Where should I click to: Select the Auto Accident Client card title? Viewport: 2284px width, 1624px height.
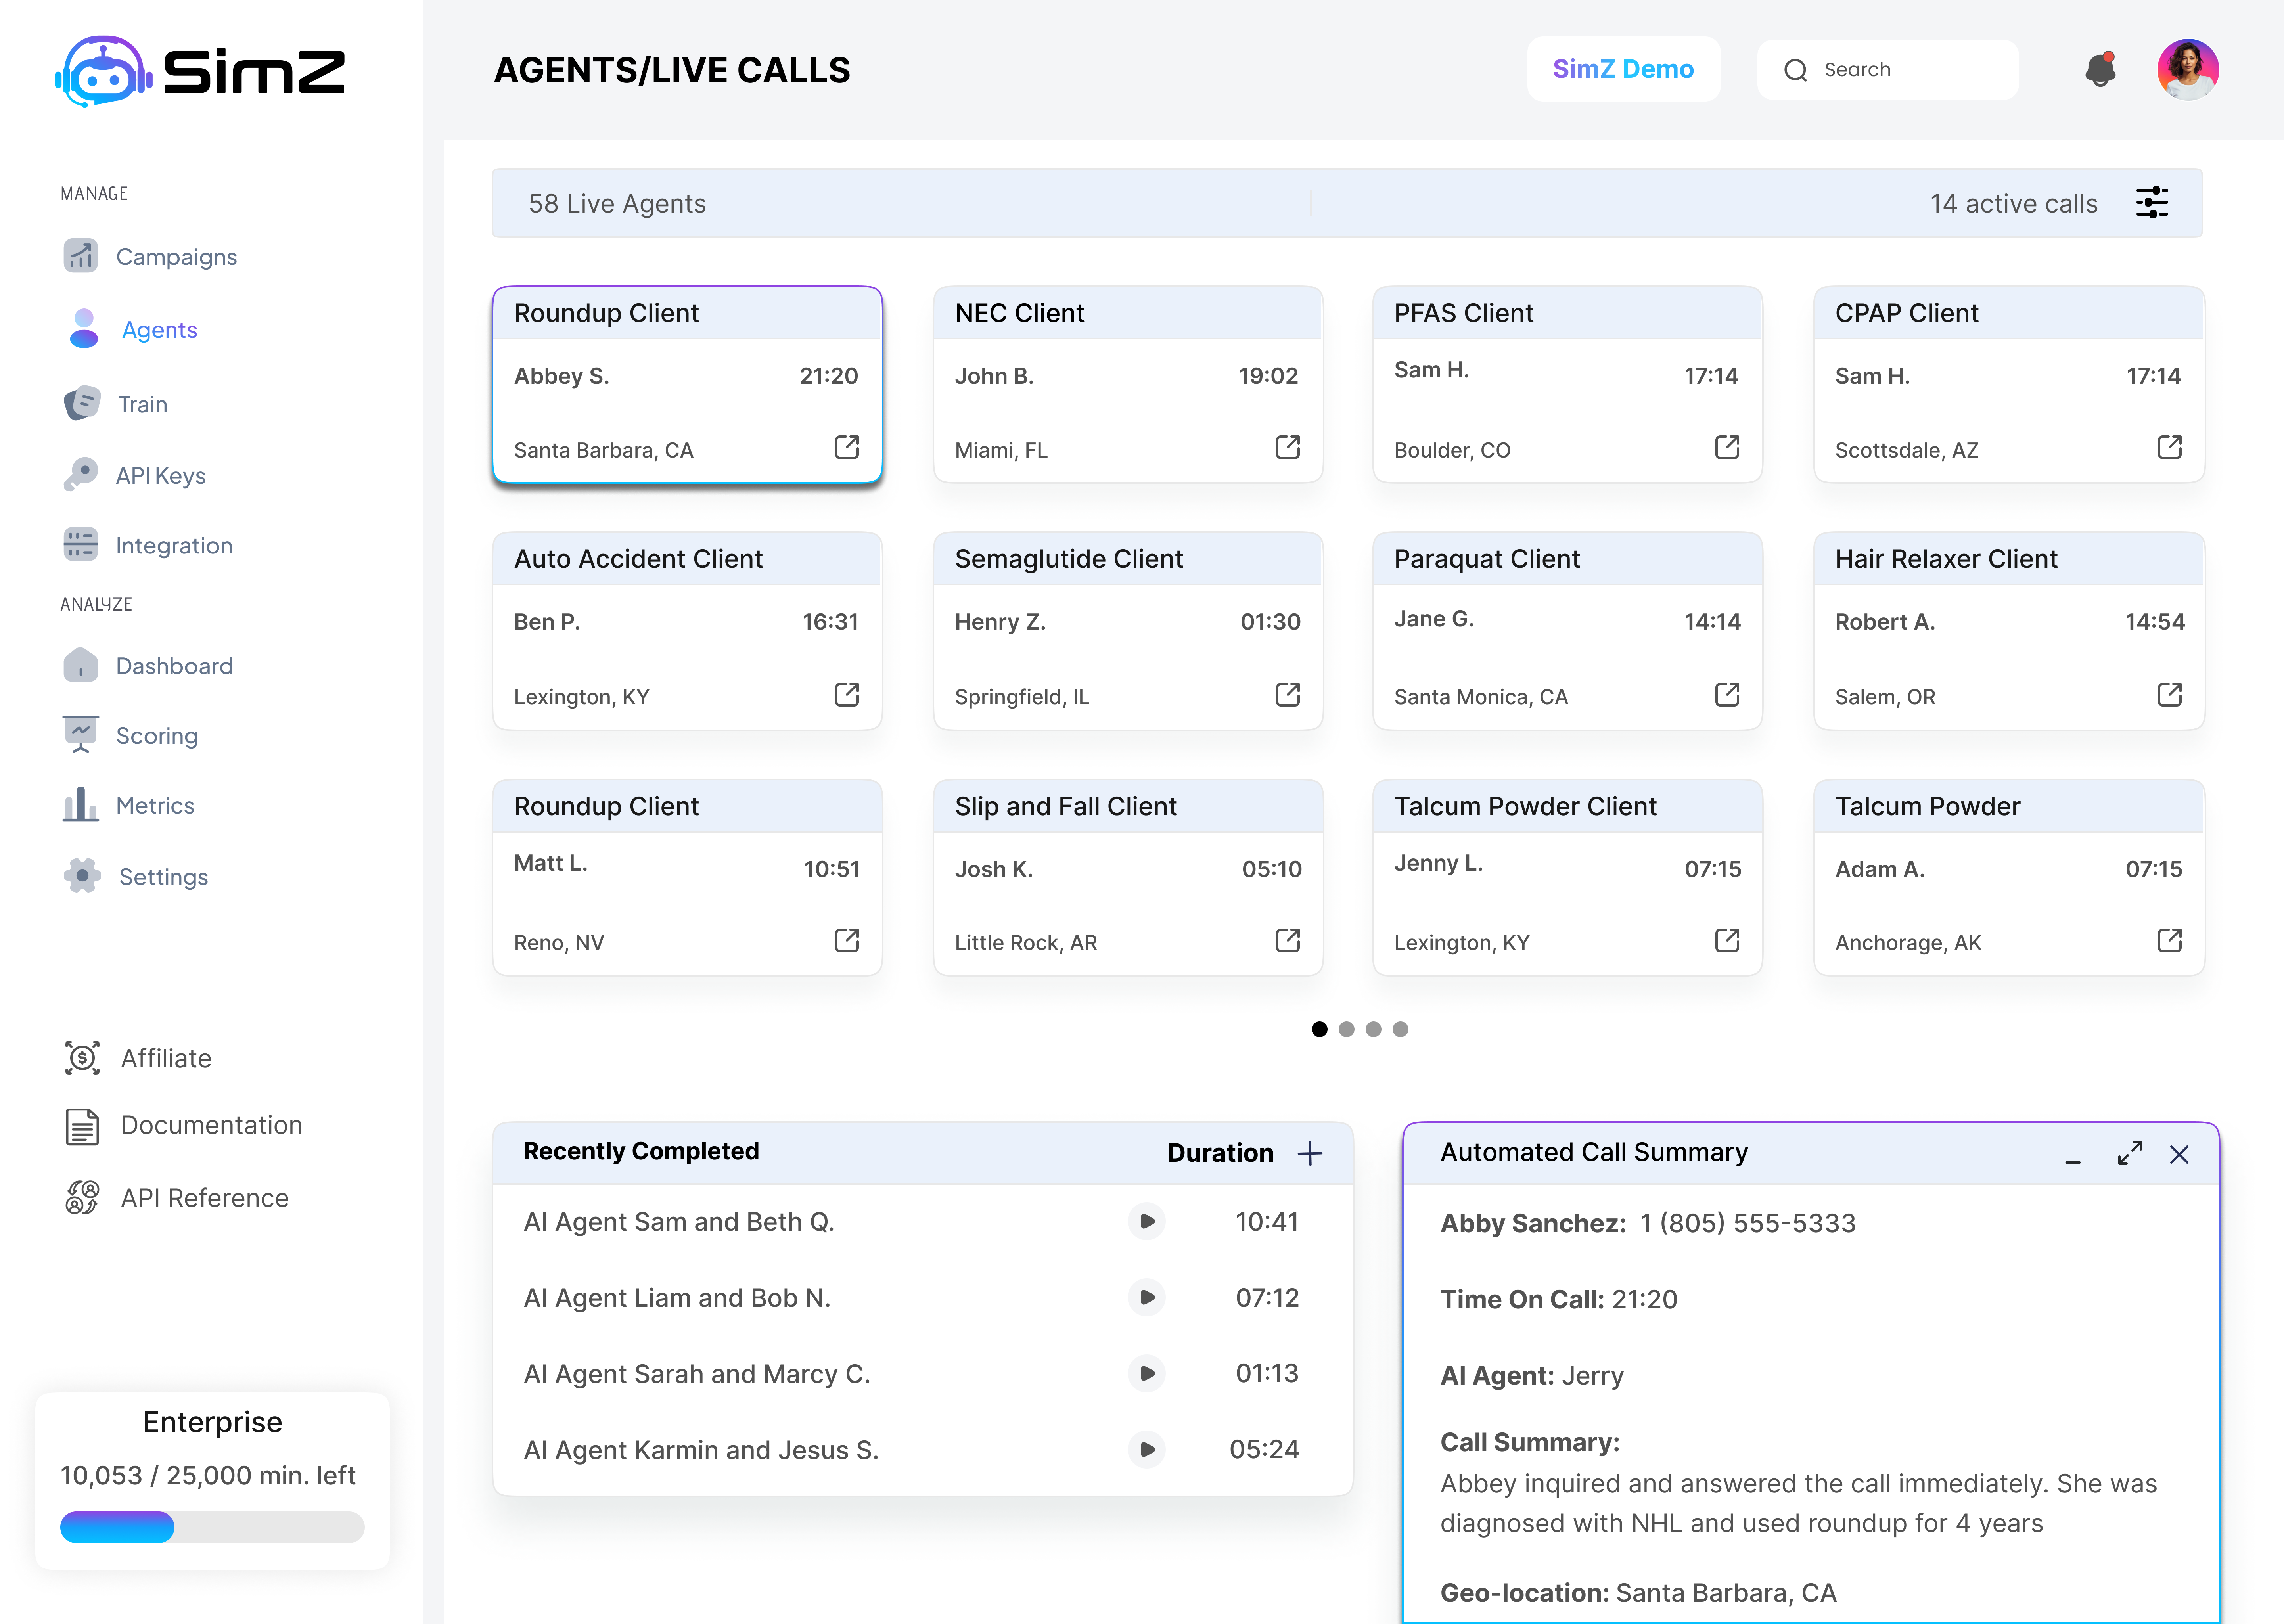[638, 559]
